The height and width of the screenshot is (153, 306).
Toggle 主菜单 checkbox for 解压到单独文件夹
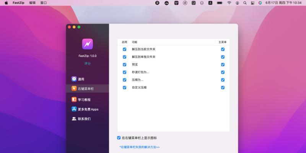[x=223, y=57]
